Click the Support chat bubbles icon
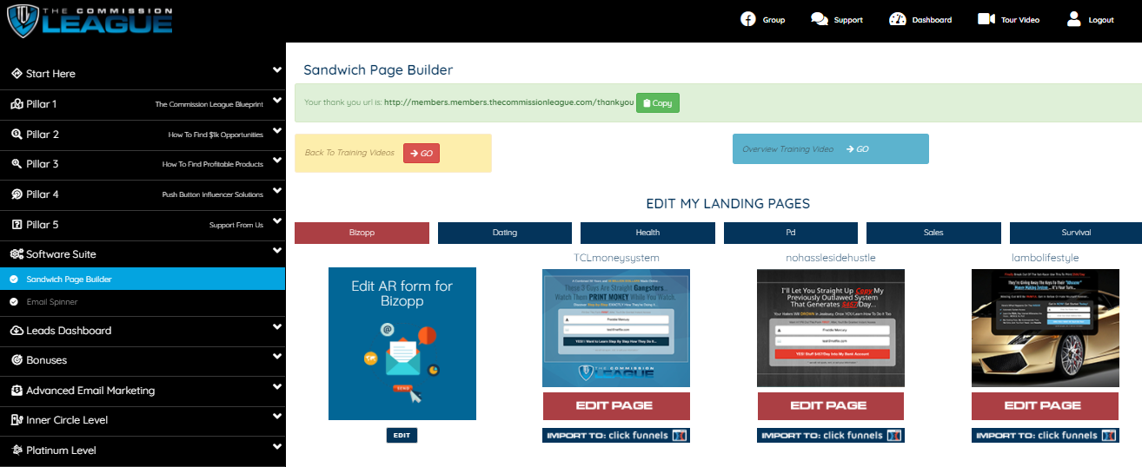Image resolution: width=1142 pixels, height=467 pixels. tap(819, 19)
